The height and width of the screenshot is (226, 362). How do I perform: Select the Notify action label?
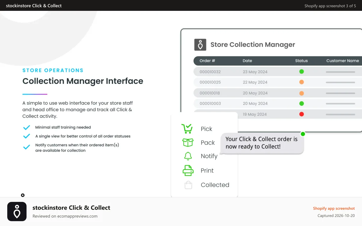209,156
